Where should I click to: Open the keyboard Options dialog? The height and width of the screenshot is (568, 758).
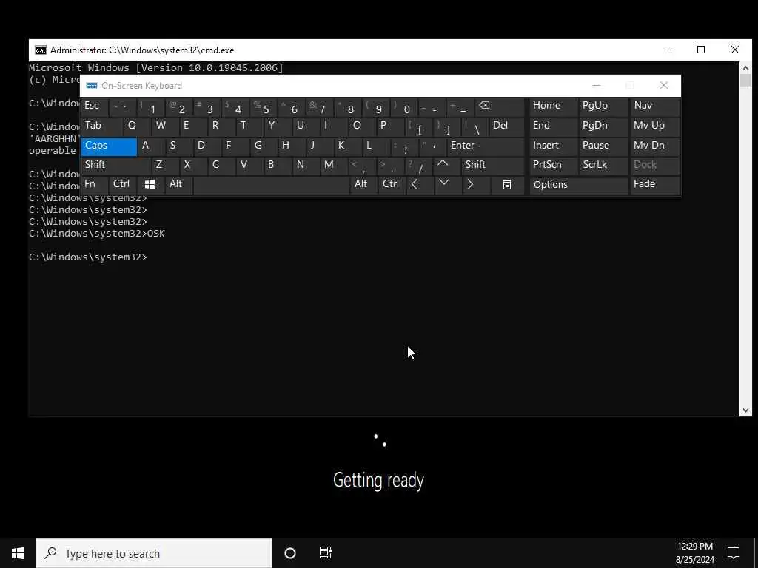pos(579,184)
